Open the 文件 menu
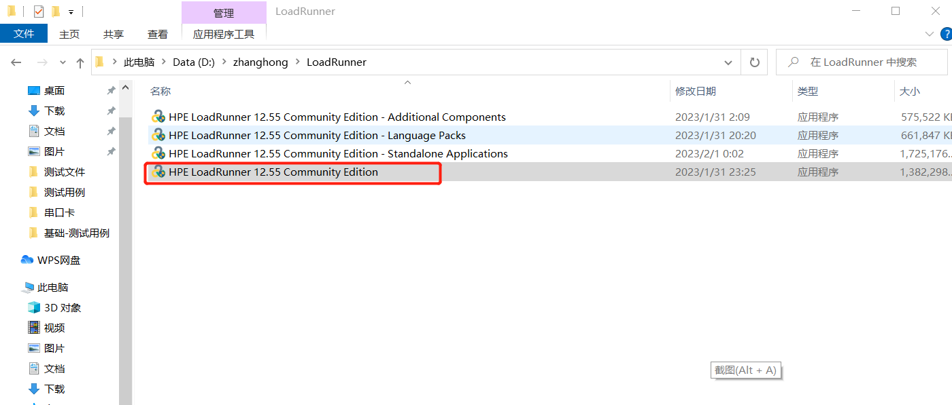952x405 pixels. [24, 34]
